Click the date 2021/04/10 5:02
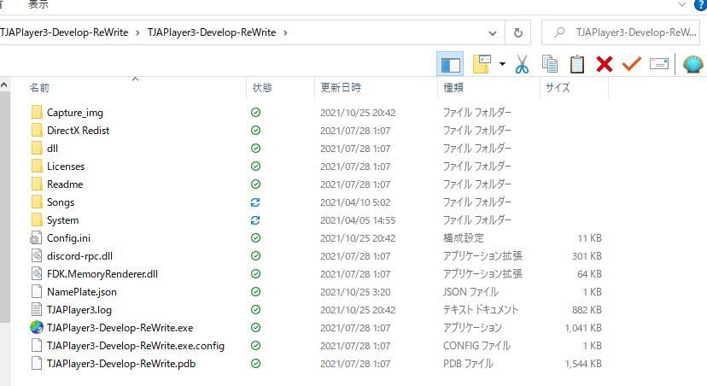This screenshot has height=386, width=707. [x=355, y=202]
